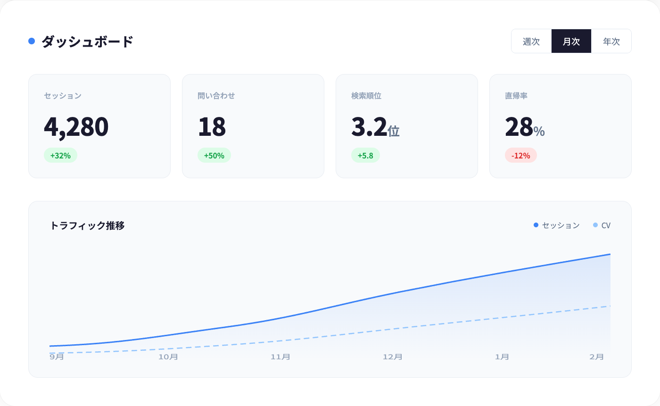Click the +50% inquiries change badge
The image size is (660, 406).
[x=214, y=155]
